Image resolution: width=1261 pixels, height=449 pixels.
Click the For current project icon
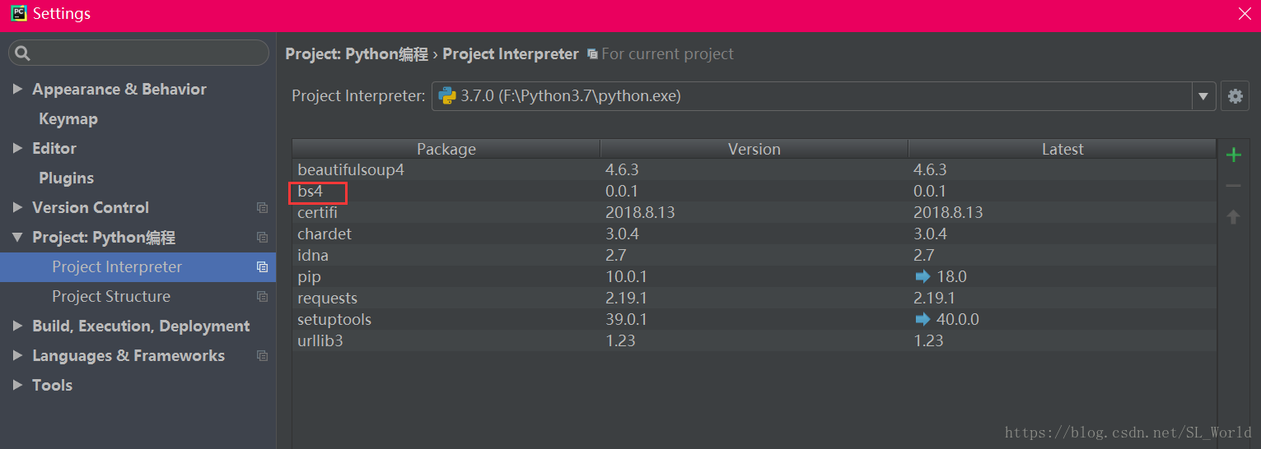click(592, 54)
